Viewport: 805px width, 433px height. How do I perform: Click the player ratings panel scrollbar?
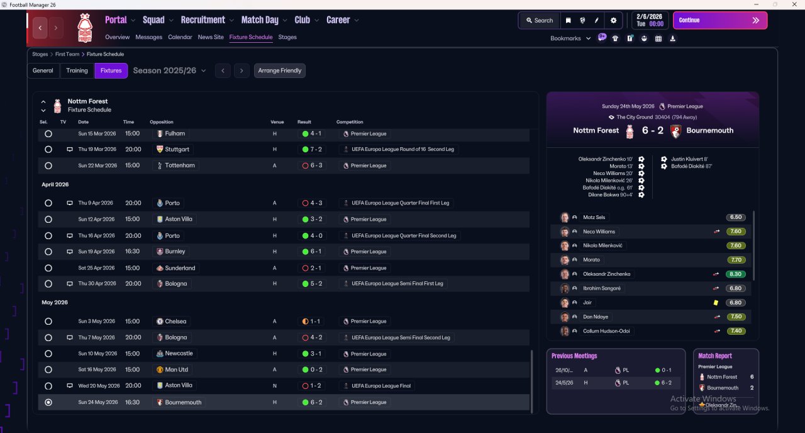pos(753,246)
